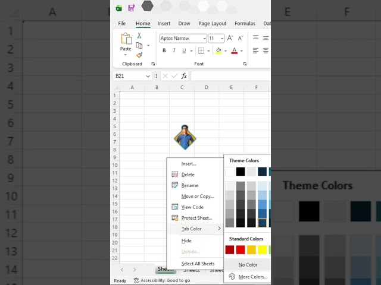Image resolution: width=381 pixels, height=285 pixels.
Task: Switch to the Insert ribbon tab
Action: (164, 24)
